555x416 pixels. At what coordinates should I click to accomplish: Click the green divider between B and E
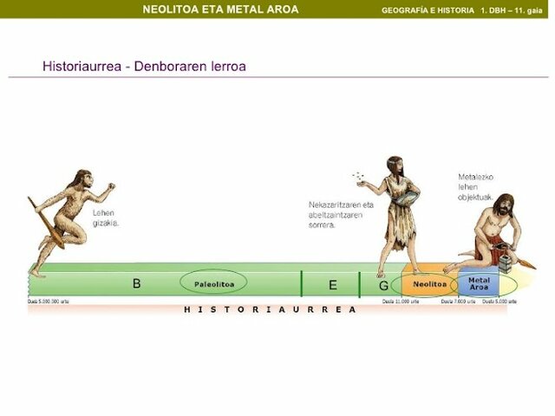[x=302, y=283]
